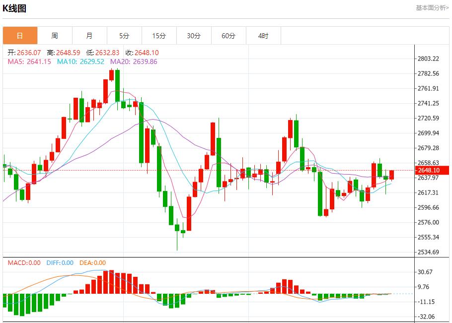The height and width of the screenshot is (323, 452).
Task: Click the DIFF value label
Action: tap(60, 263)
